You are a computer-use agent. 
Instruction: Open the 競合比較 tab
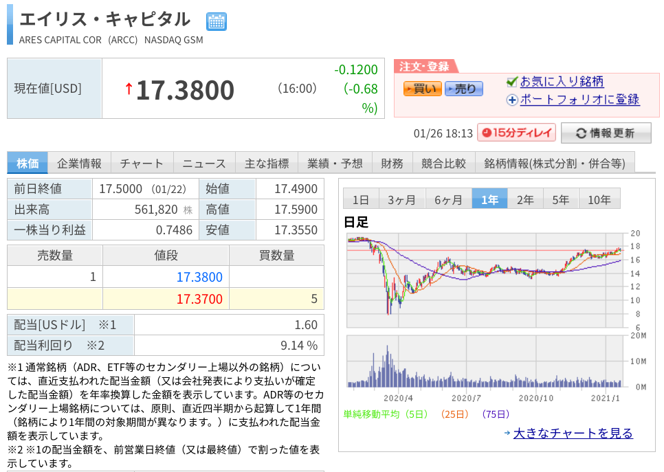coord(444,164)
